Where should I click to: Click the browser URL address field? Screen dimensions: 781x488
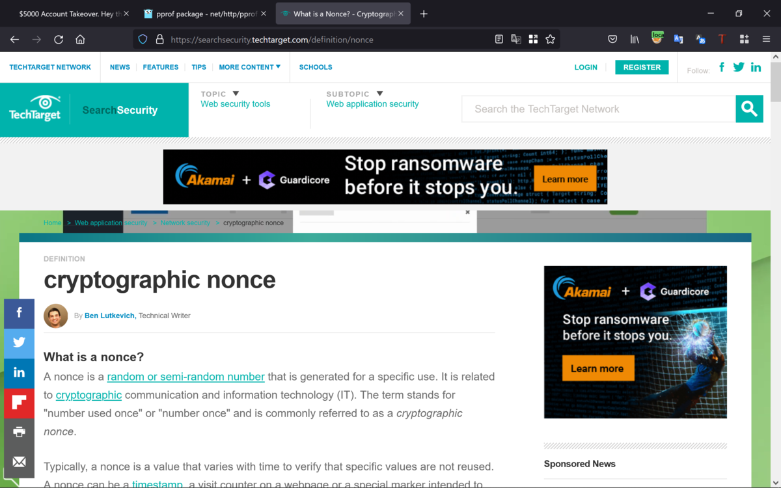(x=329, y=39)
